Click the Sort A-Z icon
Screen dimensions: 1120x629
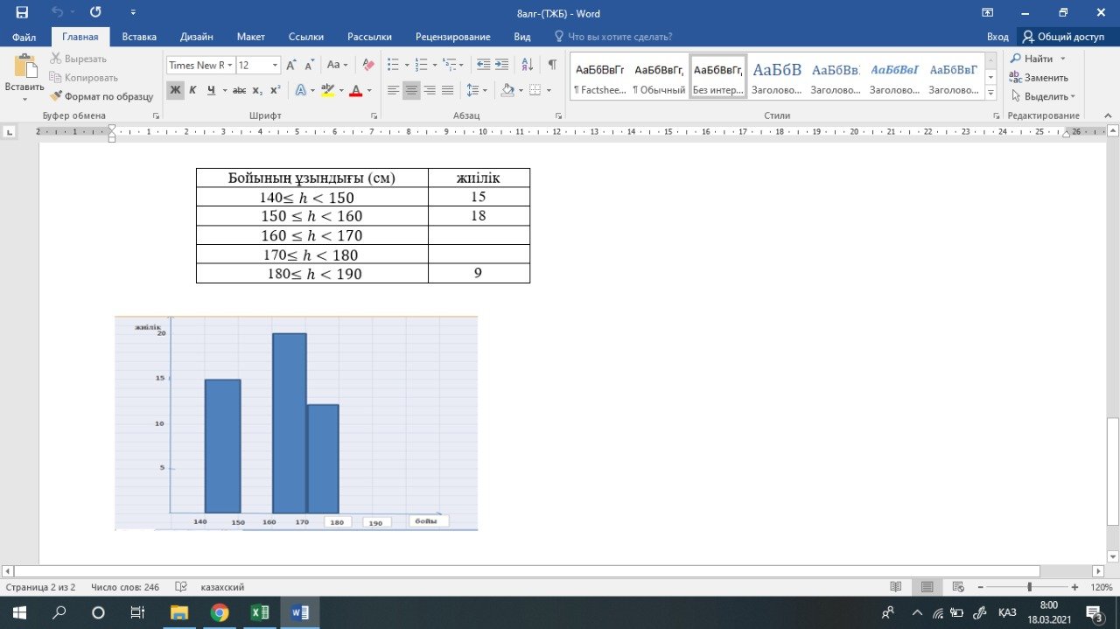point(527,65)
